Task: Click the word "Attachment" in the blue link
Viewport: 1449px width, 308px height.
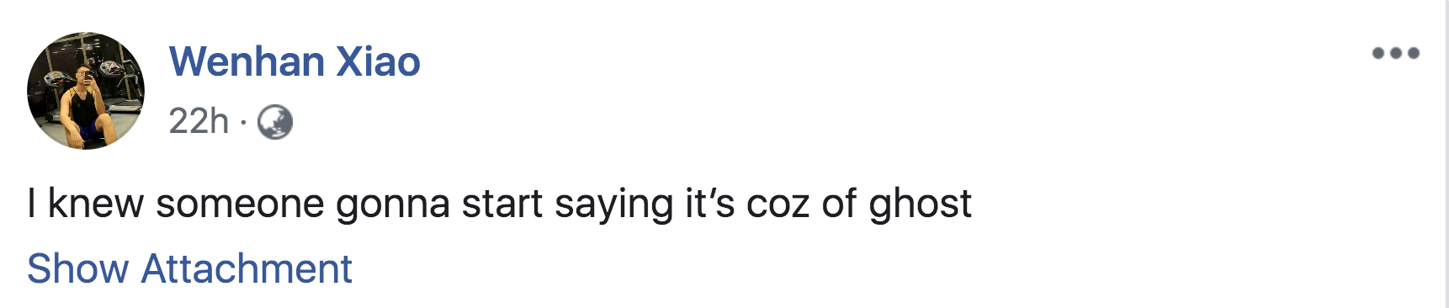Action: [x=247, y=269]
